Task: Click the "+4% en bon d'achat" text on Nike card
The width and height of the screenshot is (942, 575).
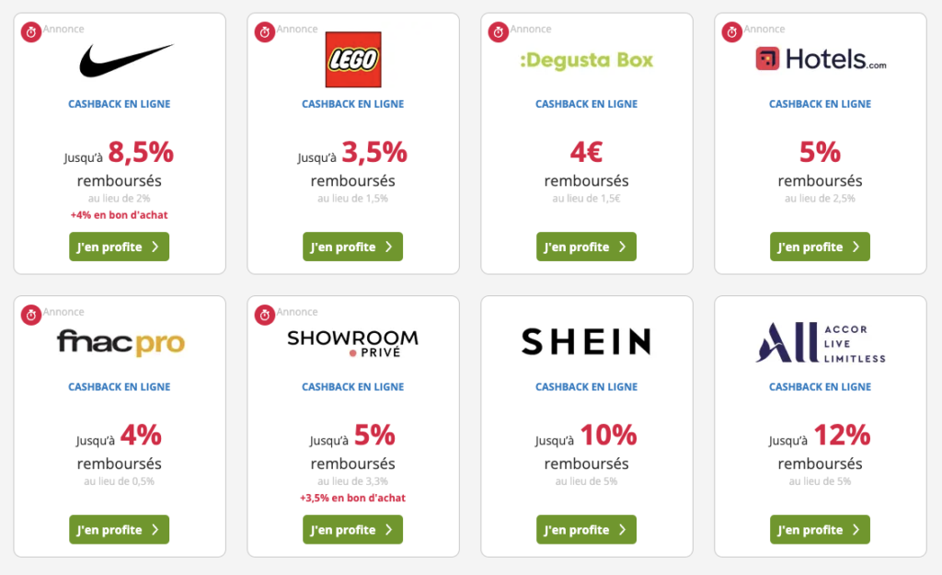Action: [x=120, y=215]
